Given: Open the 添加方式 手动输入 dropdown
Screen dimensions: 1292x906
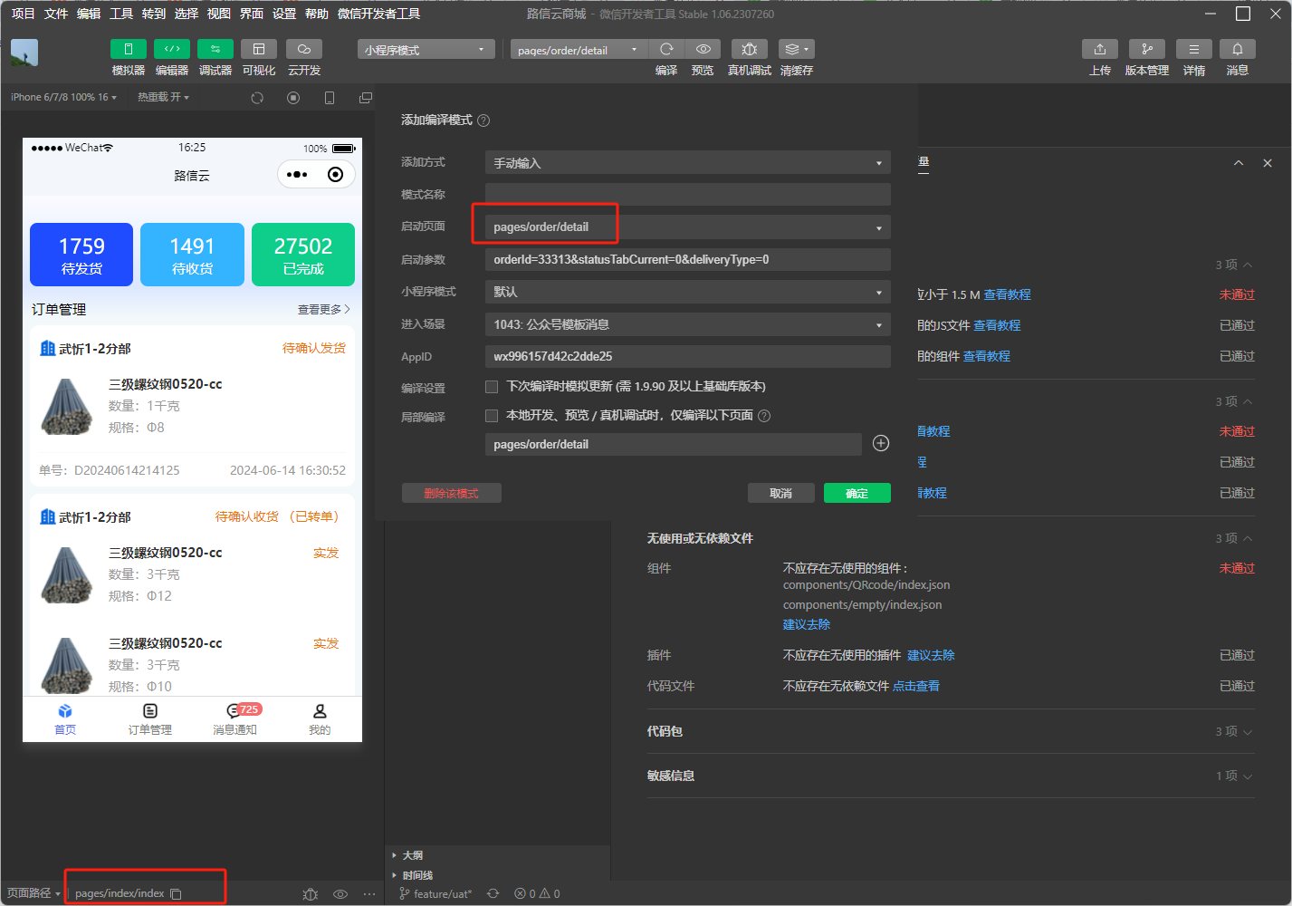Looking at the screenshot, I should coord(688,163).
